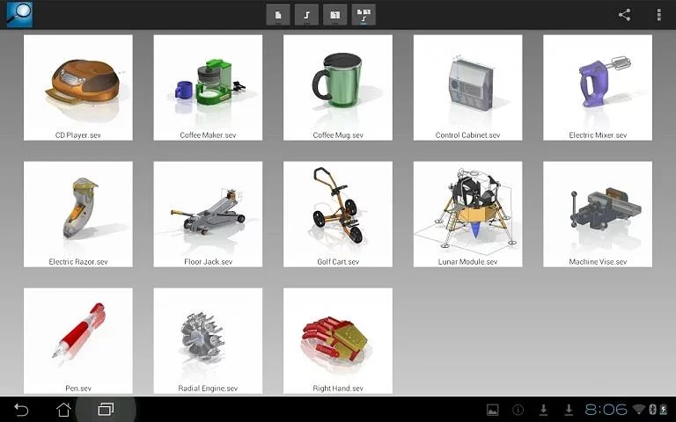Tap the picture notification icon

492,410
